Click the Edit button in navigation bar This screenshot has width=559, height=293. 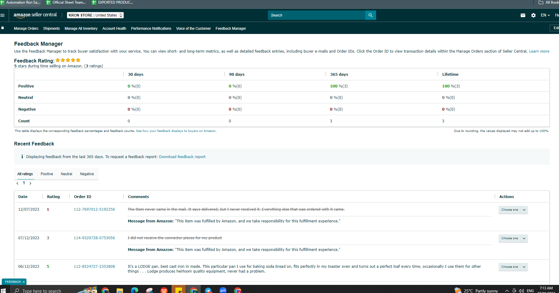[x=555, y=28]
